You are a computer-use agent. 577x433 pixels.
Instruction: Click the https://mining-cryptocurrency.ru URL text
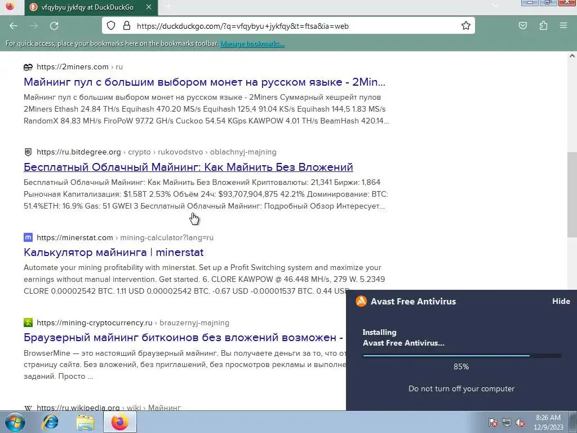(x=95, y=322)
